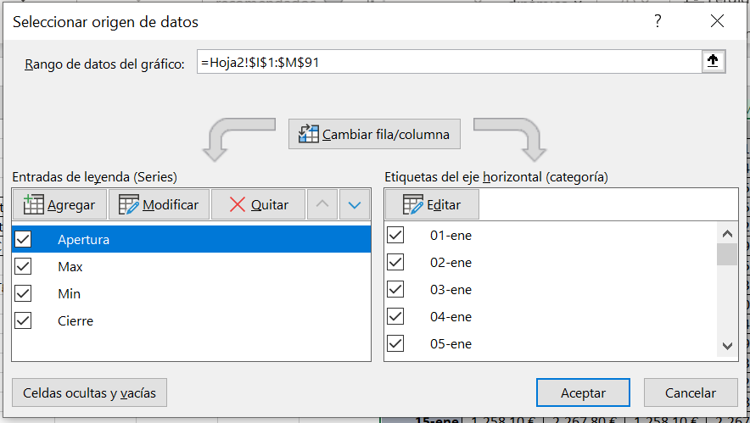Select the Apertura series row

pos(192,239)
